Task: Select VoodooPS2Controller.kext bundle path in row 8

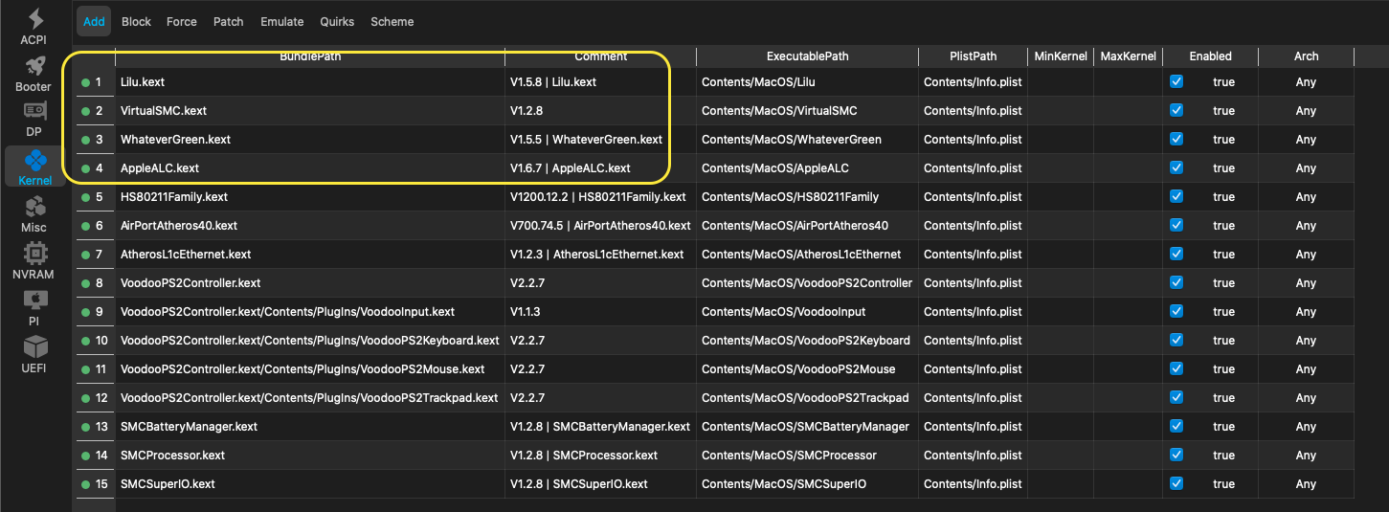Action: click(310, 283)
